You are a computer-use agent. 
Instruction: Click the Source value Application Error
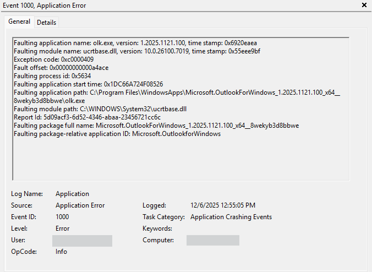click(x=80, y=205)
